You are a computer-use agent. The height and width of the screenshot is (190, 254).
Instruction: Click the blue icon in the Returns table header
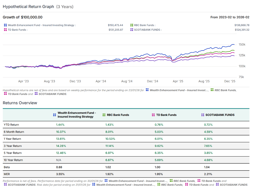[55, 115]
